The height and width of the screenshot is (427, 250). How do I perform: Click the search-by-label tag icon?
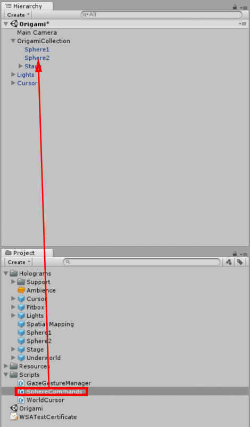[x=240, y=262]
